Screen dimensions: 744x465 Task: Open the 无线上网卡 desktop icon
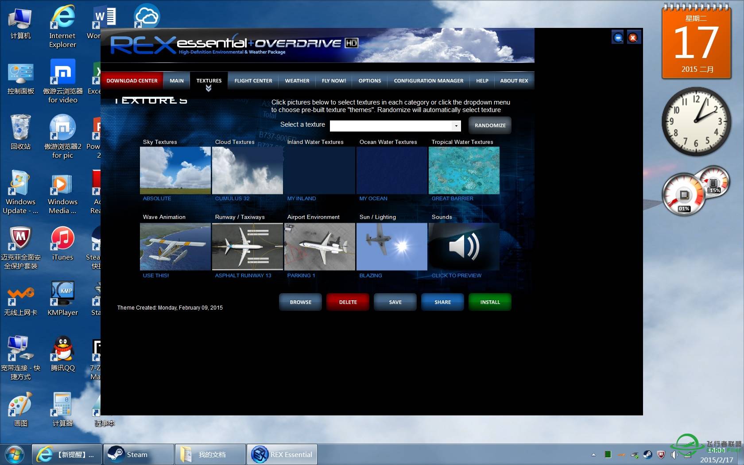(x=20, y=301)
